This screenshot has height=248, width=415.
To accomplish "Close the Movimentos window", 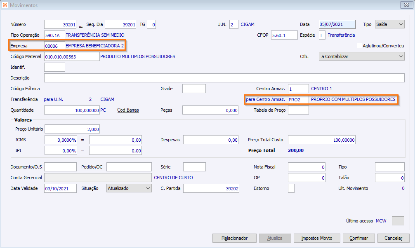I will pos(406,5).
